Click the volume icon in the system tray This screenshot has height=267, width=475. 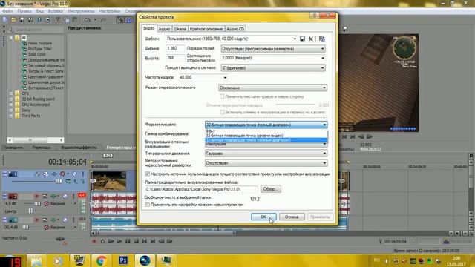[x=386, y=260]
